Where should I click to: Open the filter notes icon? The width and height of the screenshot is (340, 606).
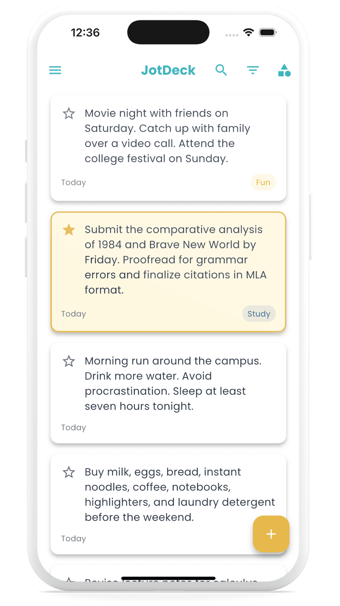click(253, 70)
